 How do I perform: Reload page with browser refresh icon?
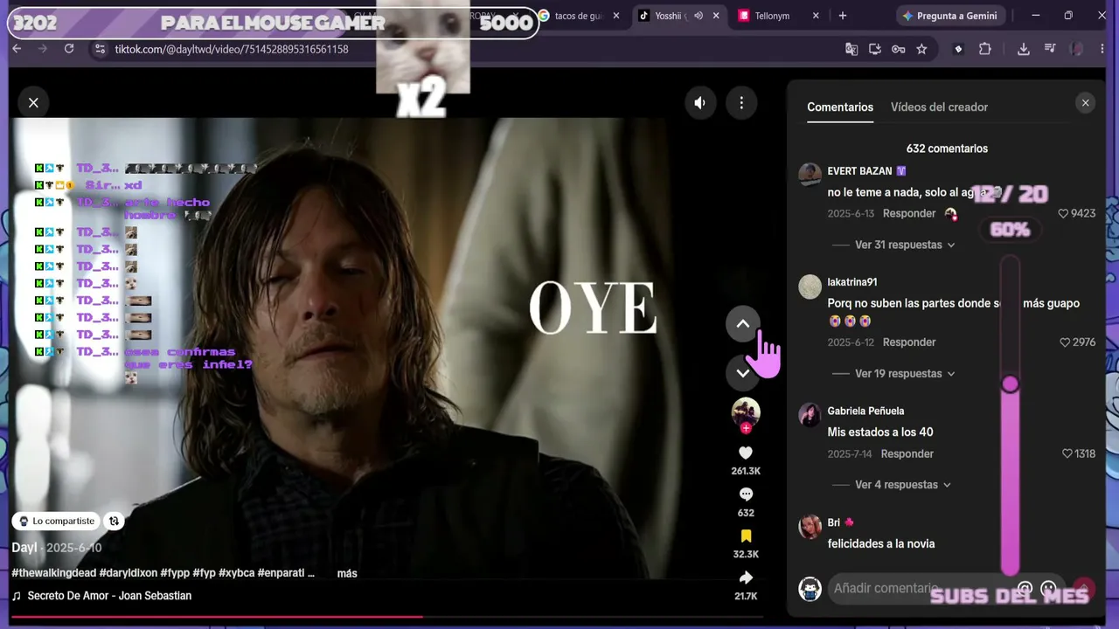pyautogui.click(x=69, y=49)
